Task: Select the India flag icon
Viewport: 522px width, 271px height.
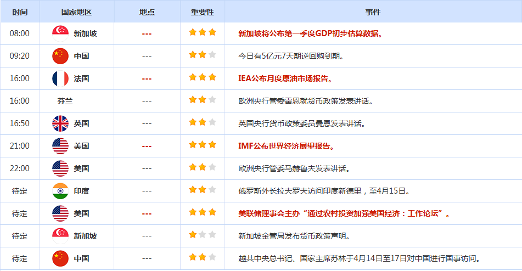Action: (x=60, y=191)
